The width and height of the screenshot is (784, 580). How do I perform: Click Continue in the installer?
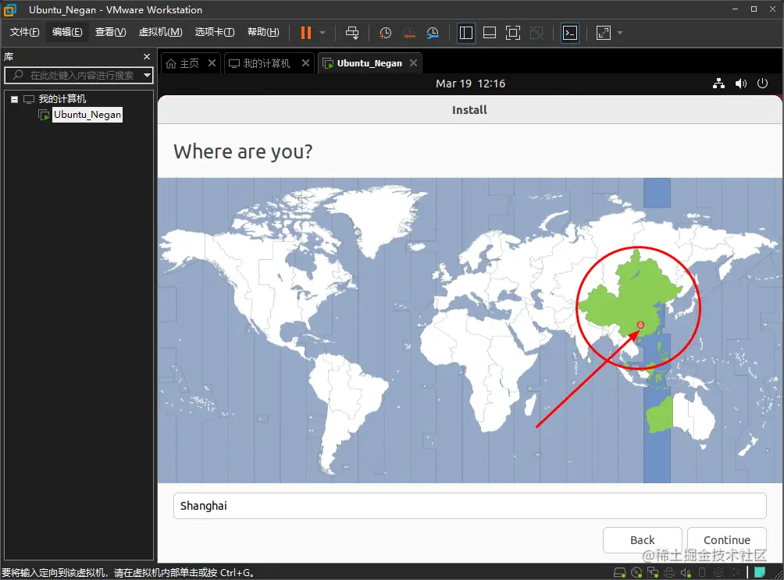726,540
